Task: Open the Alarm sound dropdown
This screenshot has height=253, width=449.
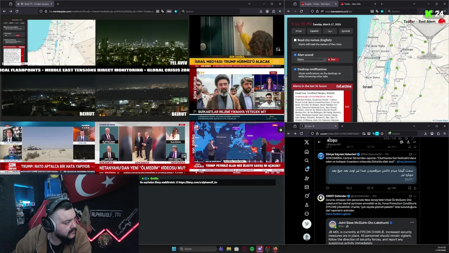Action: (311, 59)
